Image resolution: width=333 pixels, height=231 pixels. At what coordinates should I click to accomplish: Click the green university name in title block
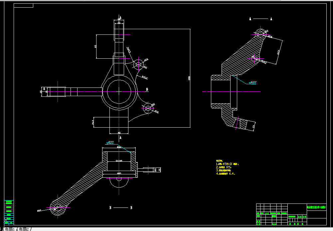click(316, 207)
